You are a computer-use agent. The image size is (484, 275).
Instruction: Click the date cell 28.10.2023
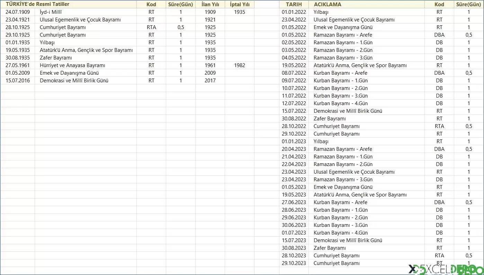pyautogui.click(x=294, y=256)
